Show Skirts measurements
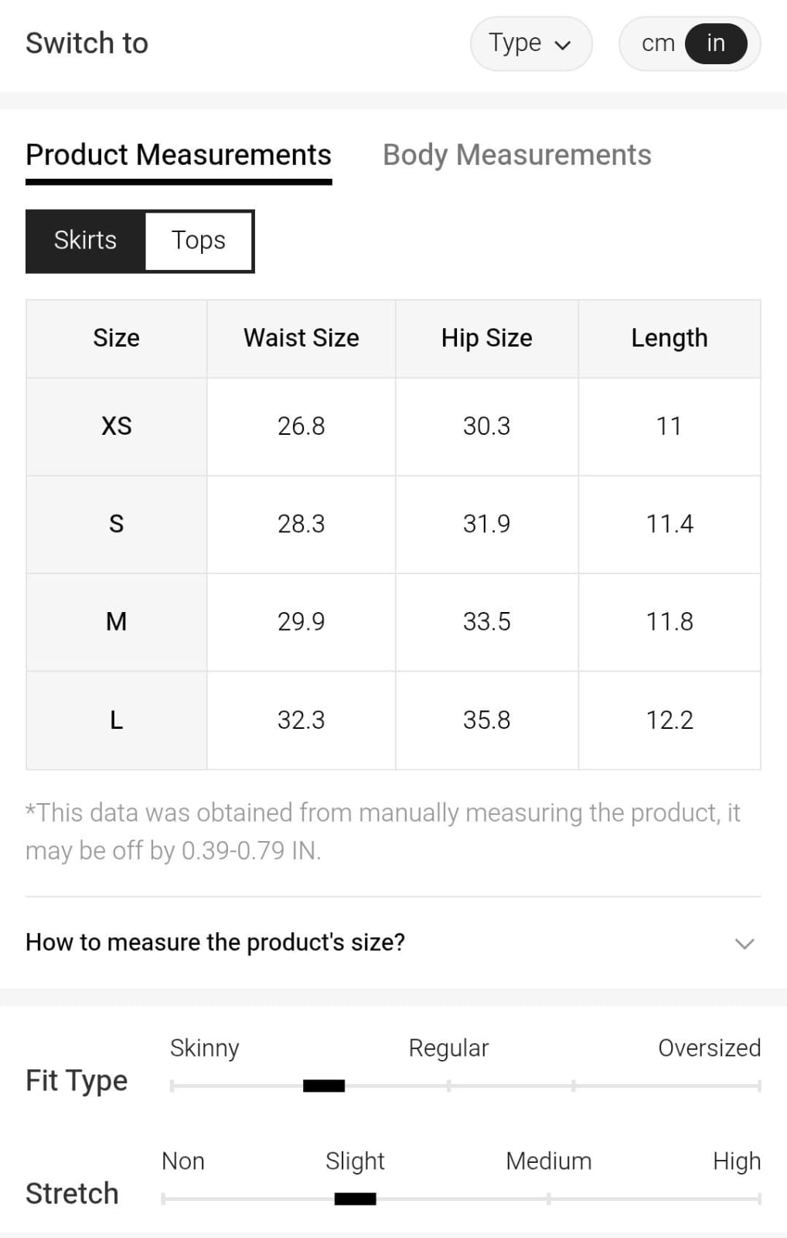787x1238 pixels. pos(85,241)
